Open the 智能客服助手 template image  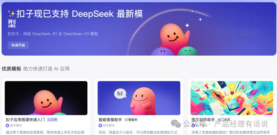point(139,98)
